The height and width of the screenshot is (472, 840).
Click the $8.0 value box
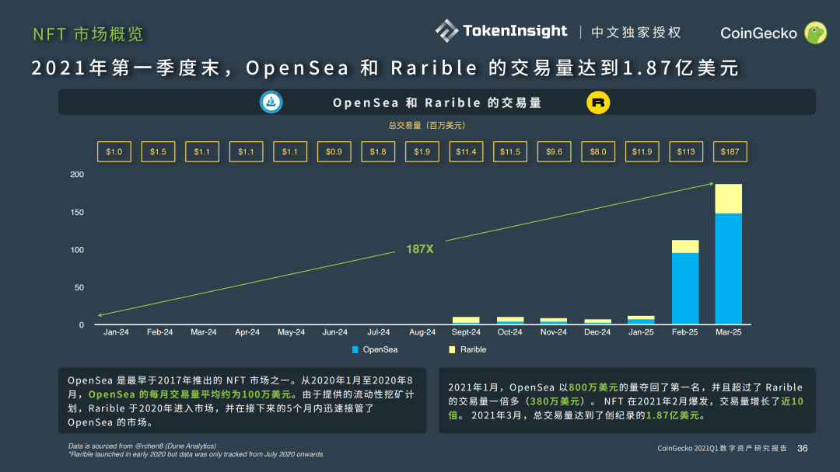598,152
